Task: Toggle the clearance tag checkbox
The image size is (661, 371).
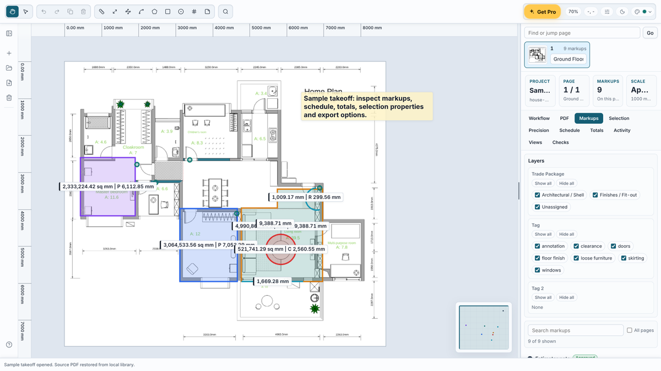Action: pos(576,246)
